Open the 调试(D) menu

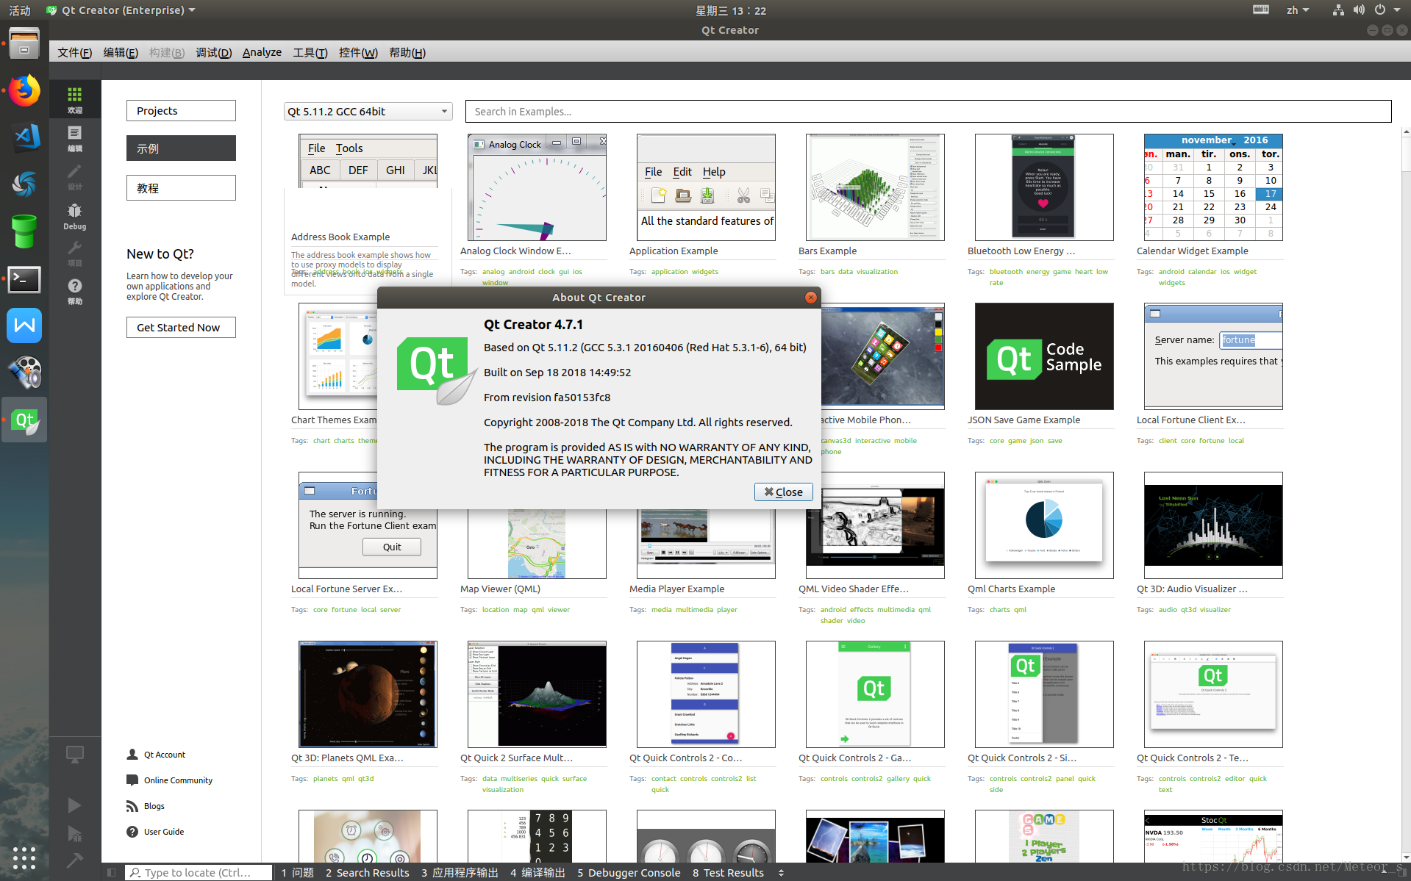[213, 52]
